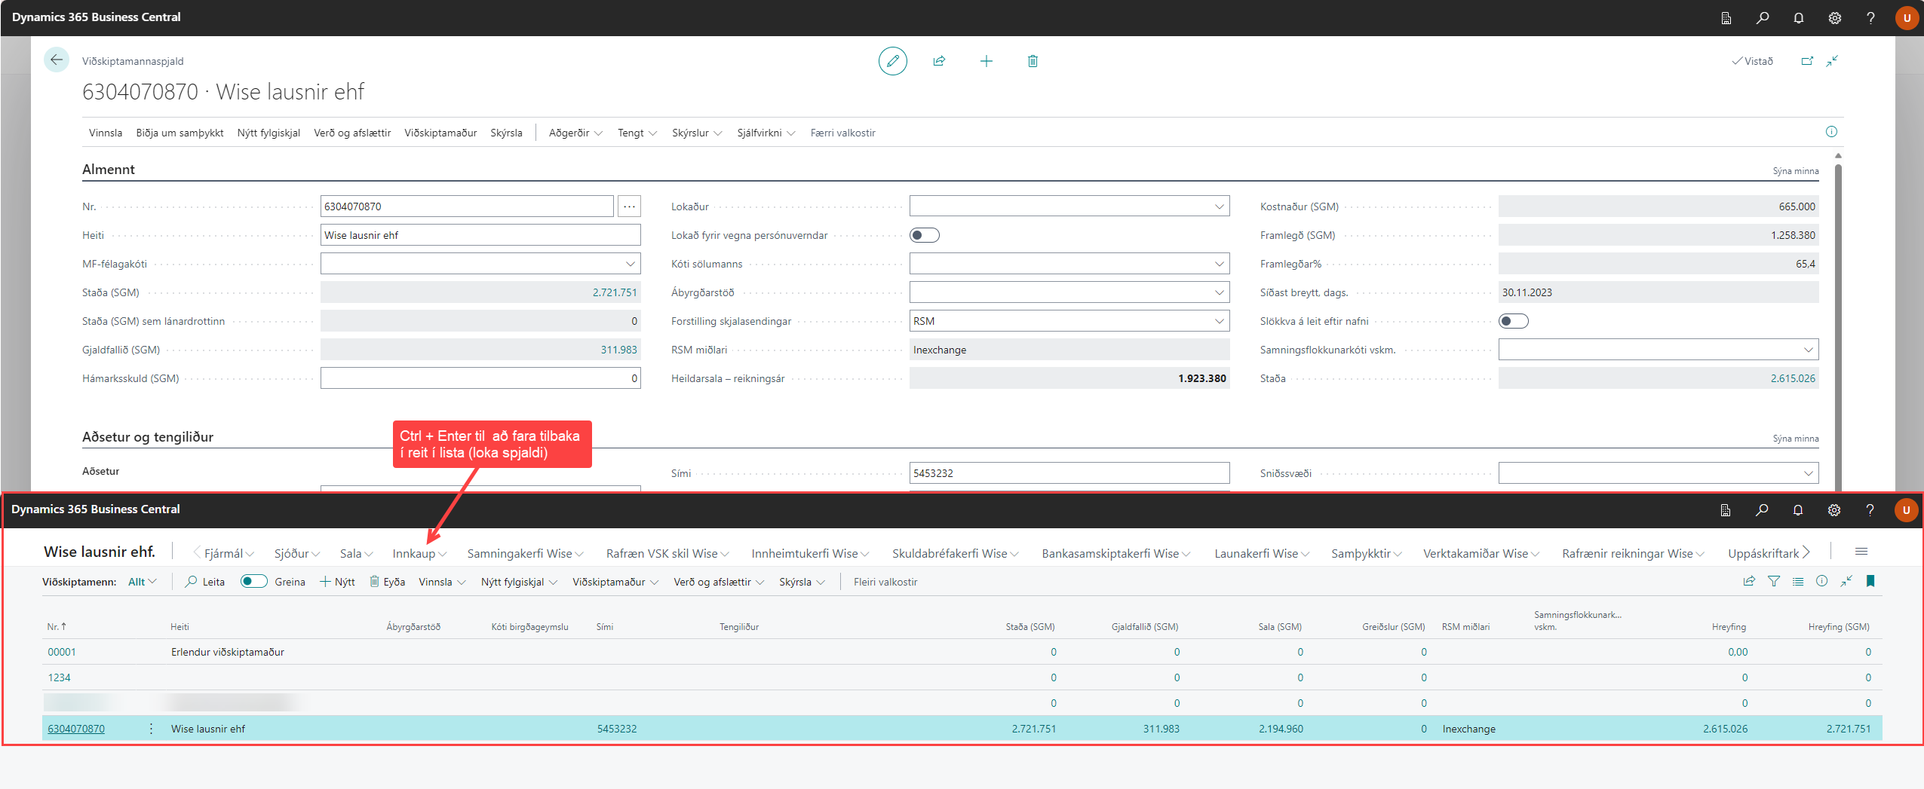Open card in new window icon
This screenshot has width=1924, height=789.
(x=1807, y=61)
